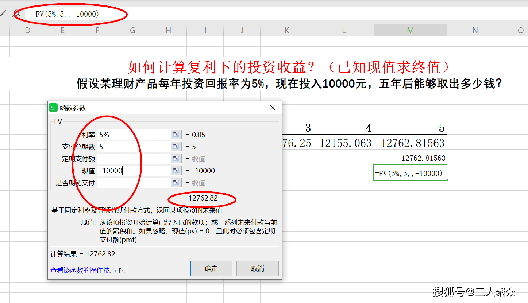Click the fx insert function icon
Viewport: 528px width, 303px height.
coord(16,14)
